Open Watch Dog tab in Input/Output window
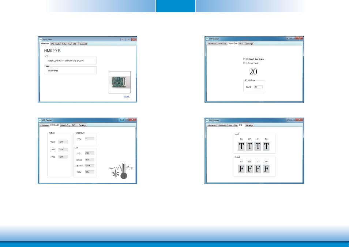The image size is (349, 247). coord(233,125)
